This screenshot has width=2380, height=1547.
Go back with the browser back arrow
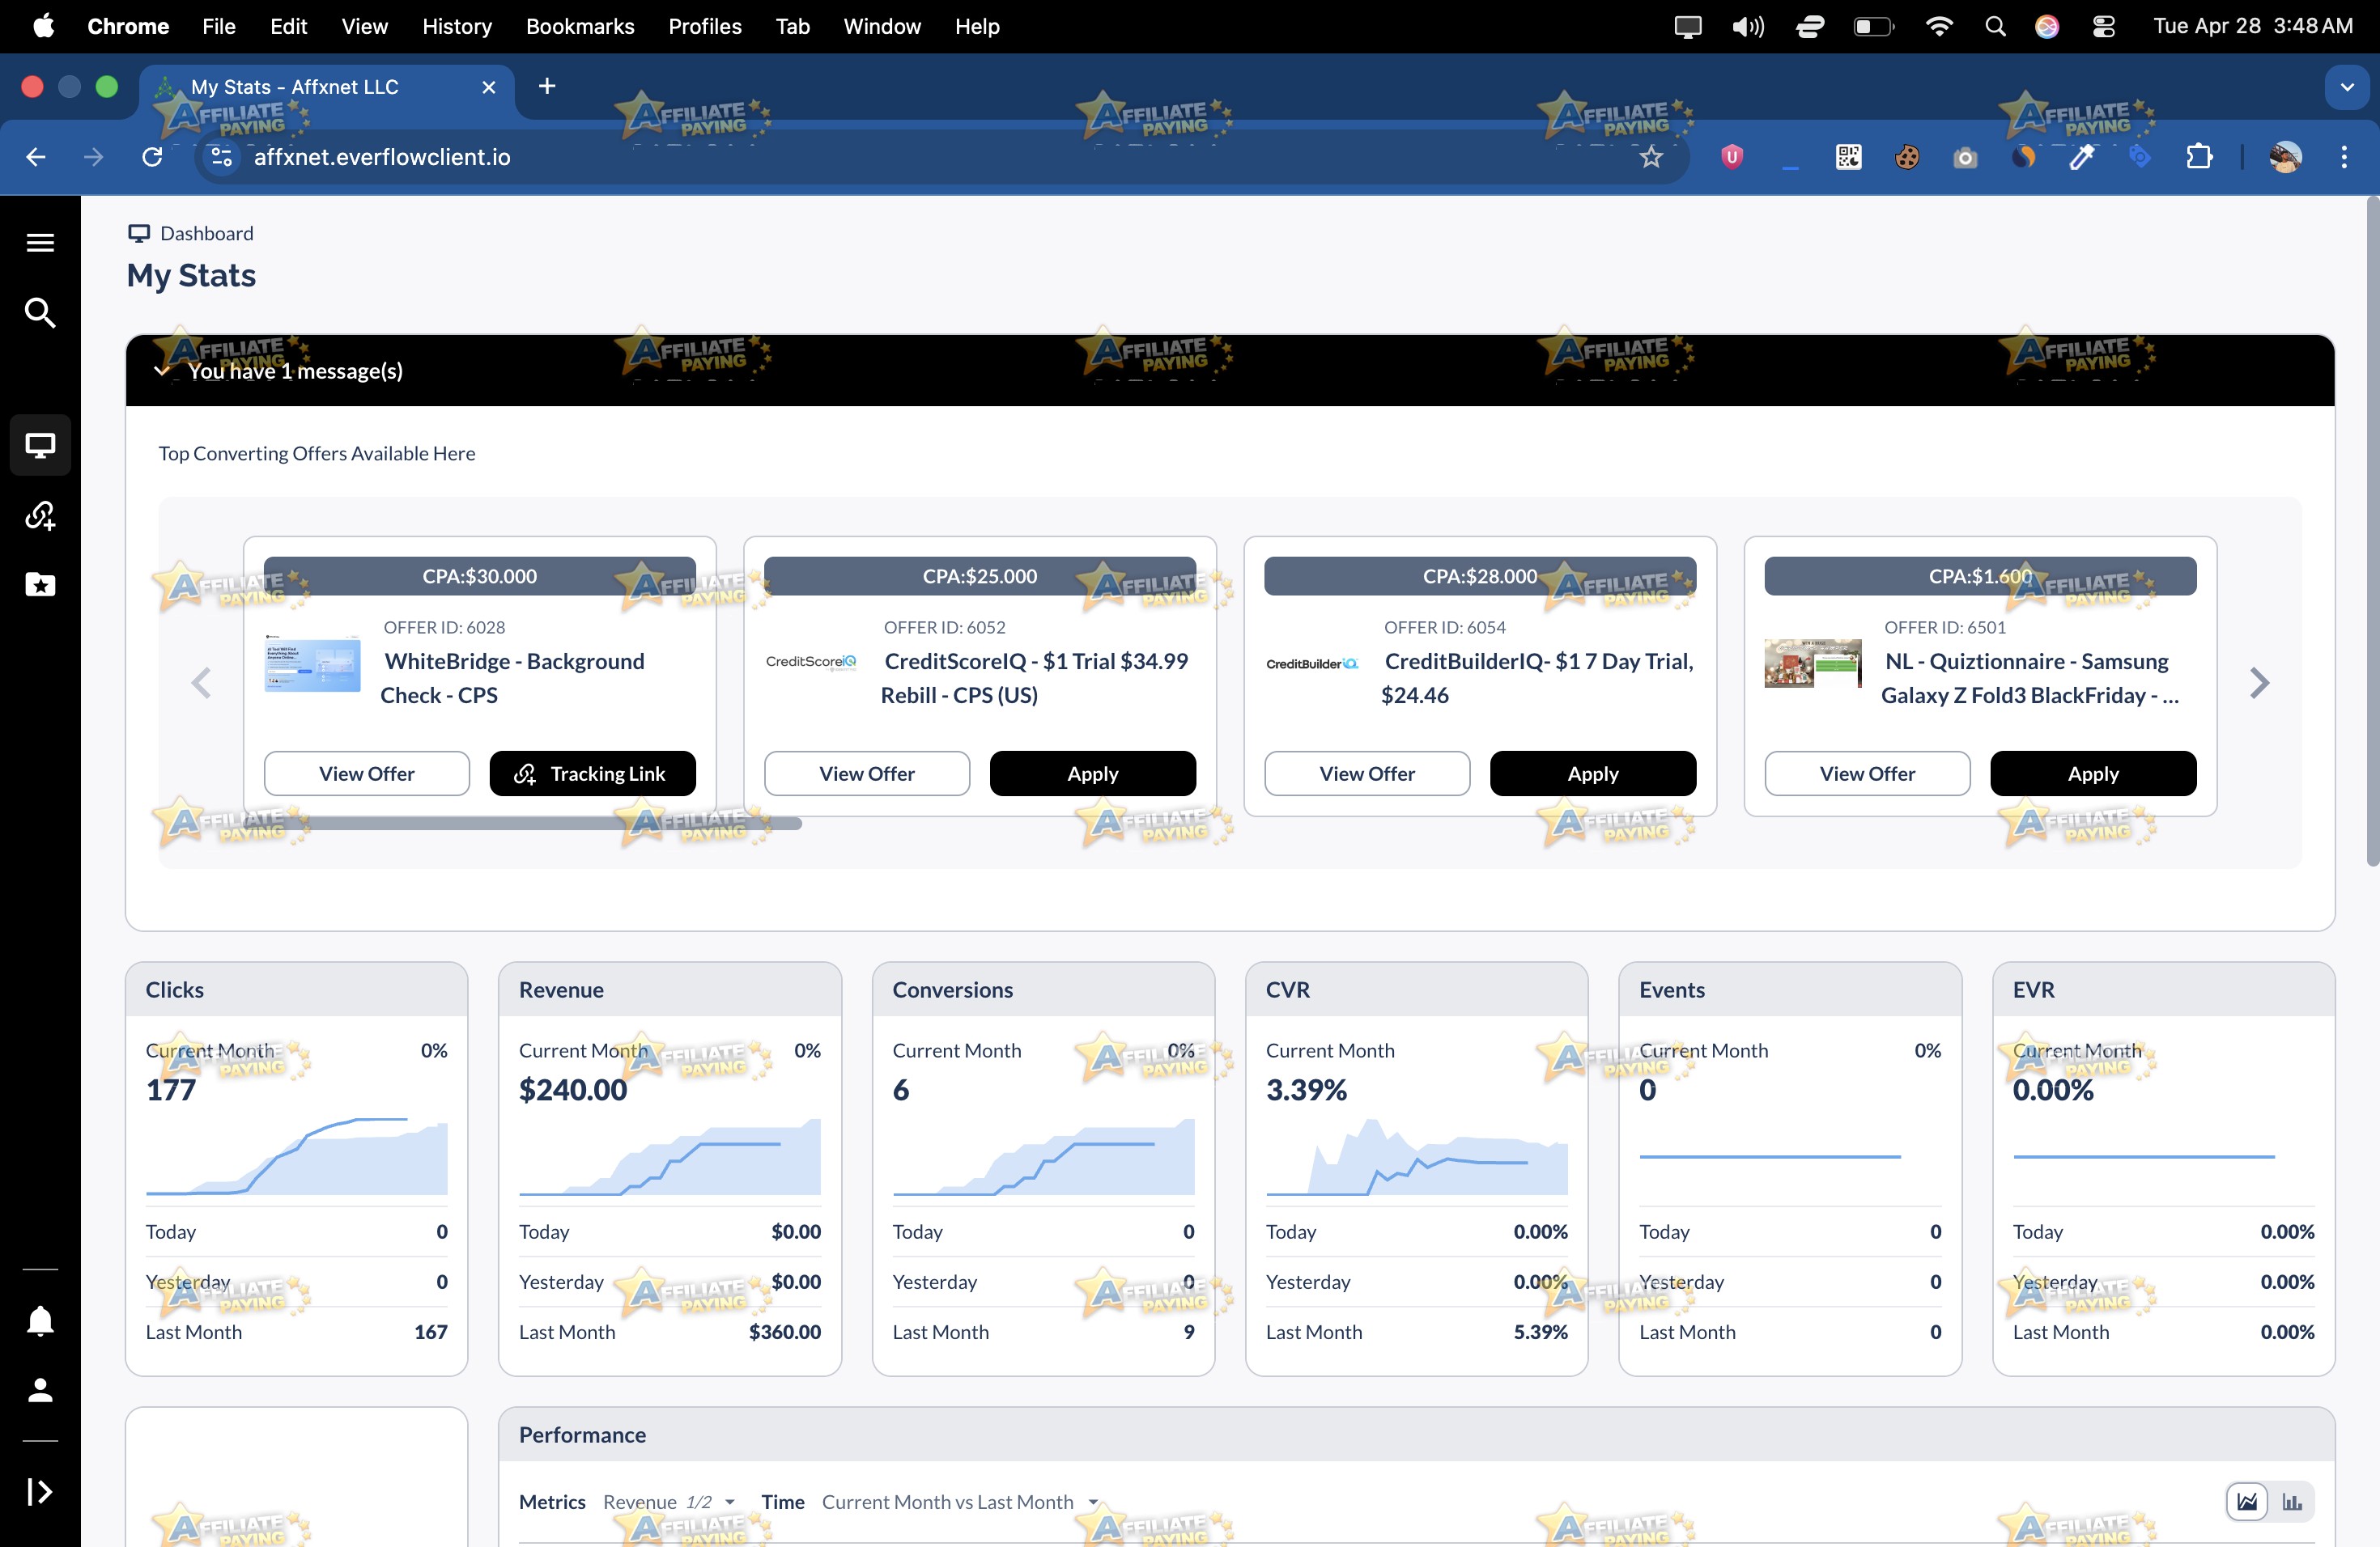(x=36, y=157)
